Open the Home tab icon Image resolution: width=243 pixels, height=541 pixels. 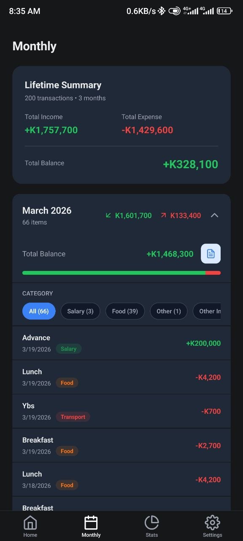coord(30,522)
